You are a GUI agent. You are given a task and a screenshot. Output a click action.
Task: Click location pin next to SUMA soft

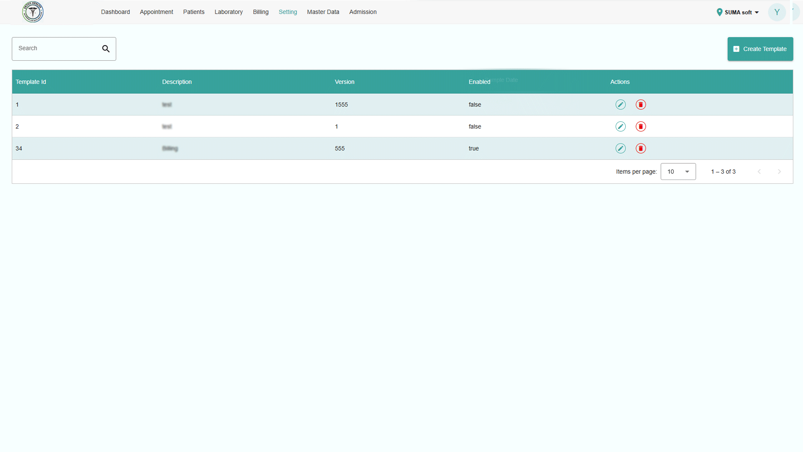(x=719, y=12)
